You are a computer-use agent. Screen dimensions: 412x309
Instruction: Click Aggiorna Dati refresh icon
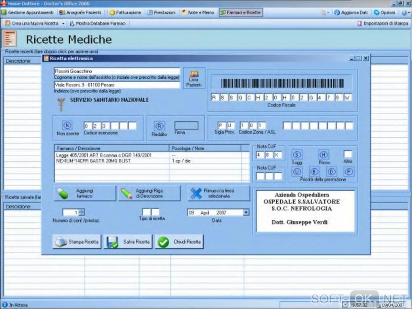(337, 13)
